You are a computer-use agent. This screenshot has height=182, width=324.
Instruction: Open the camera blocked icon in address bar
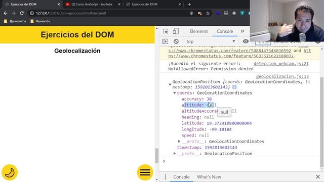click(200, 14)
